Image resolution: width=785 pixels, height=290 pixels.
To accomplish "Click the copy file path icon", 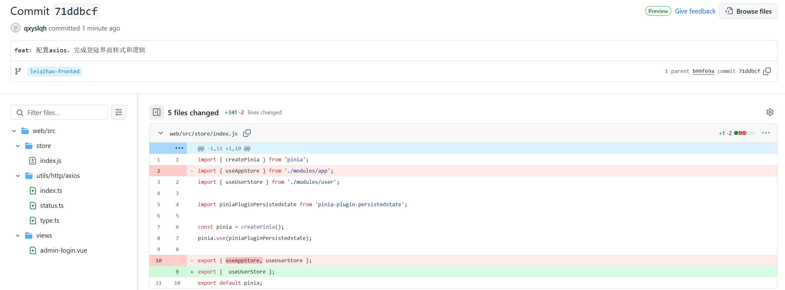I will (247, 133).
